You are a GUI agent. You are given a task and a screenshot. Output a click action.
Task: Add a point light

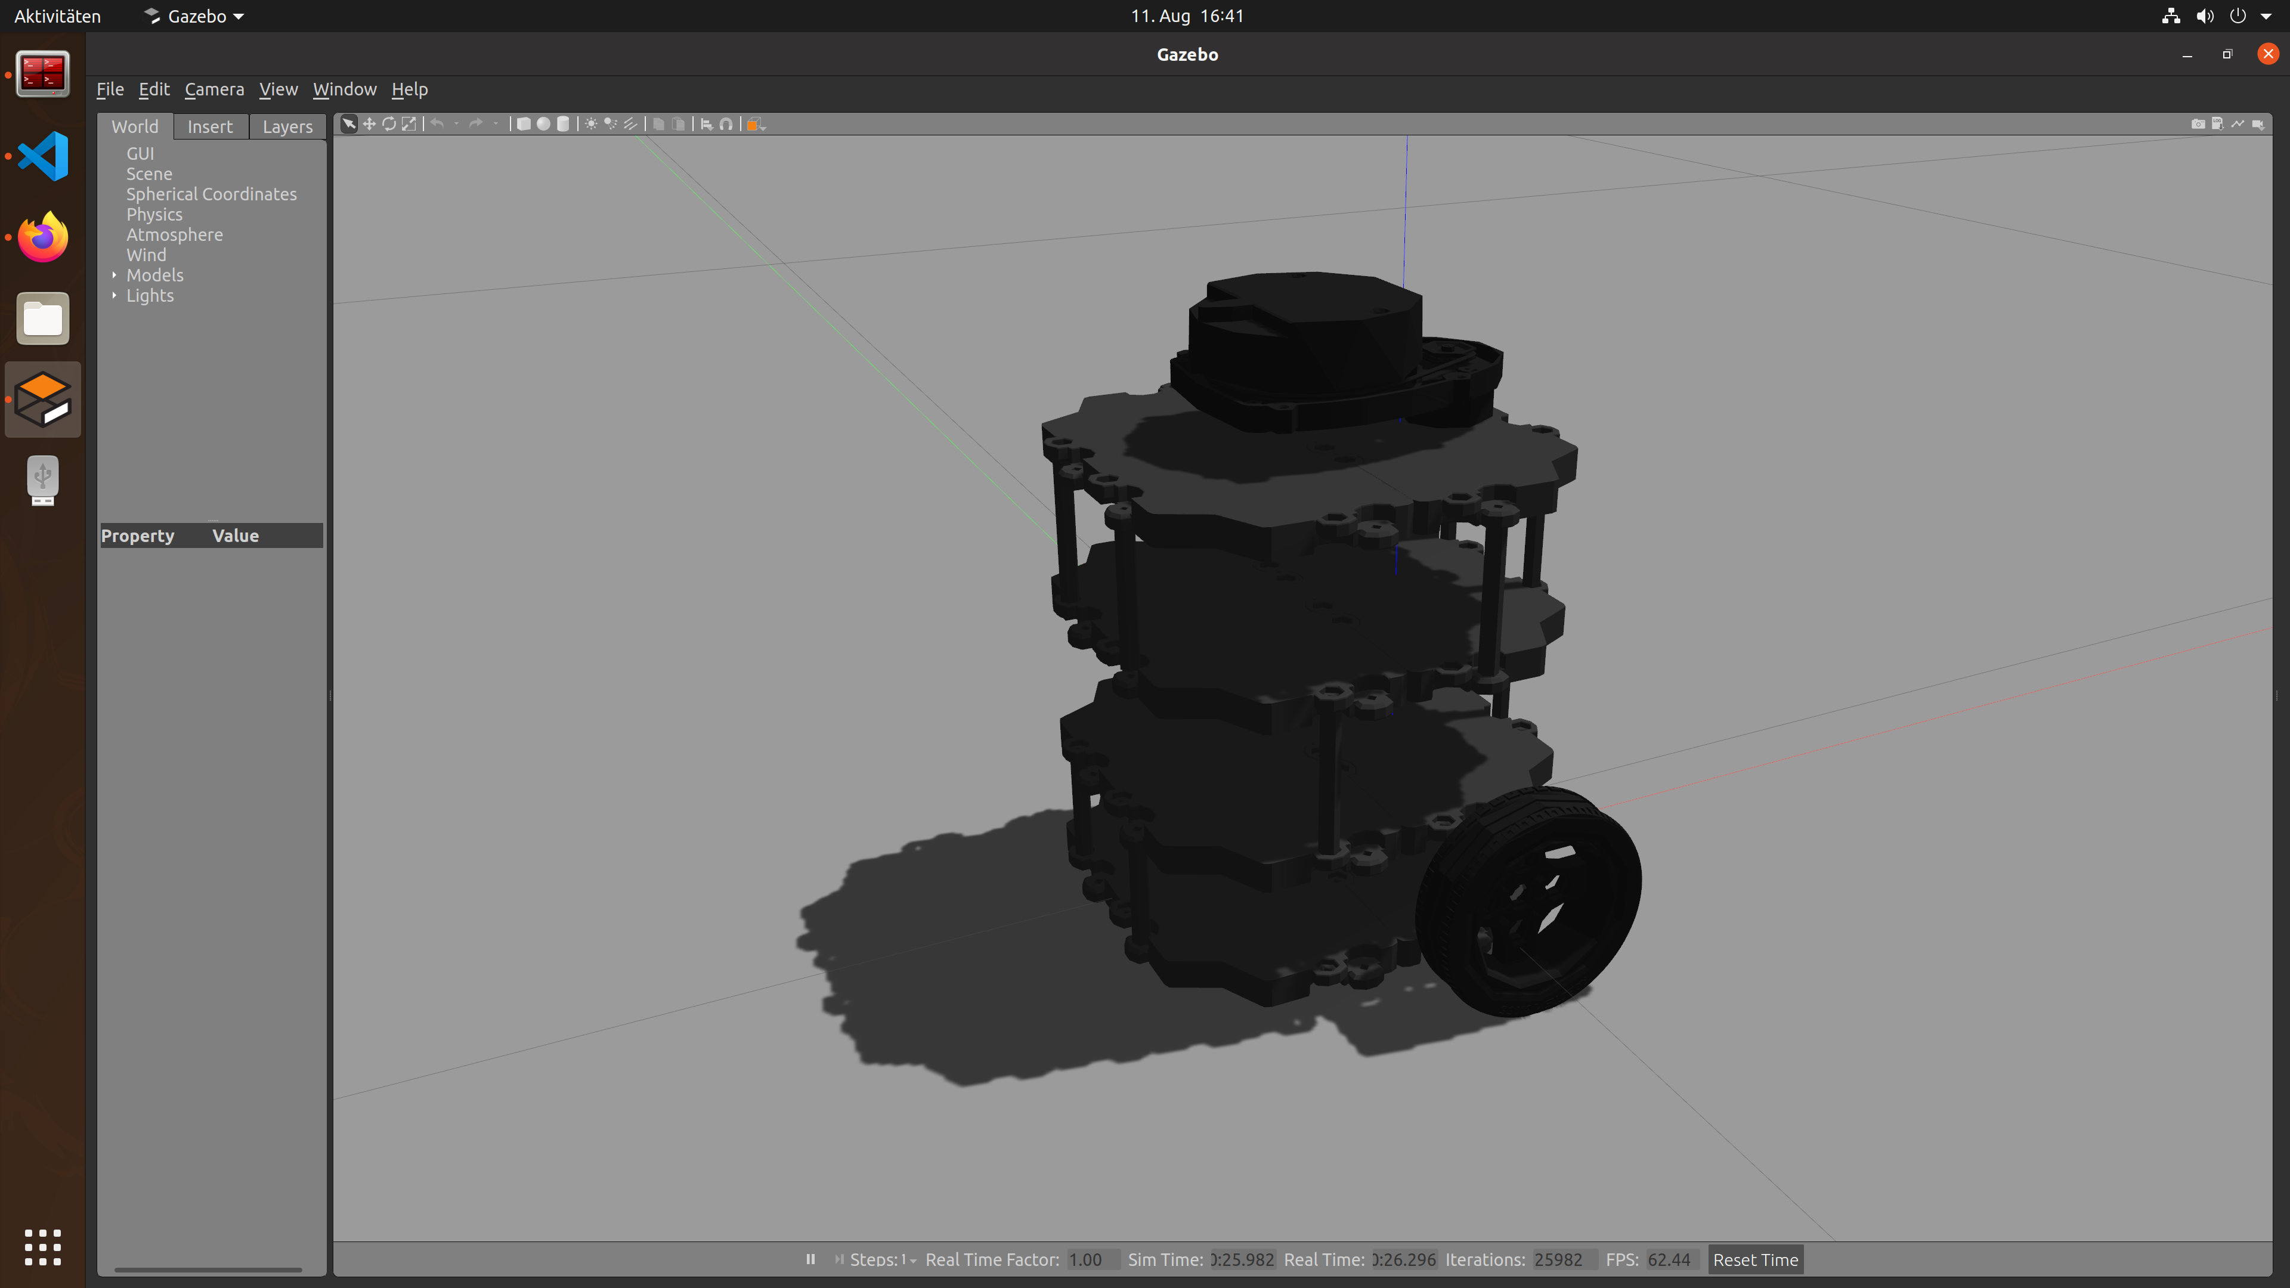tap(590, 125)
